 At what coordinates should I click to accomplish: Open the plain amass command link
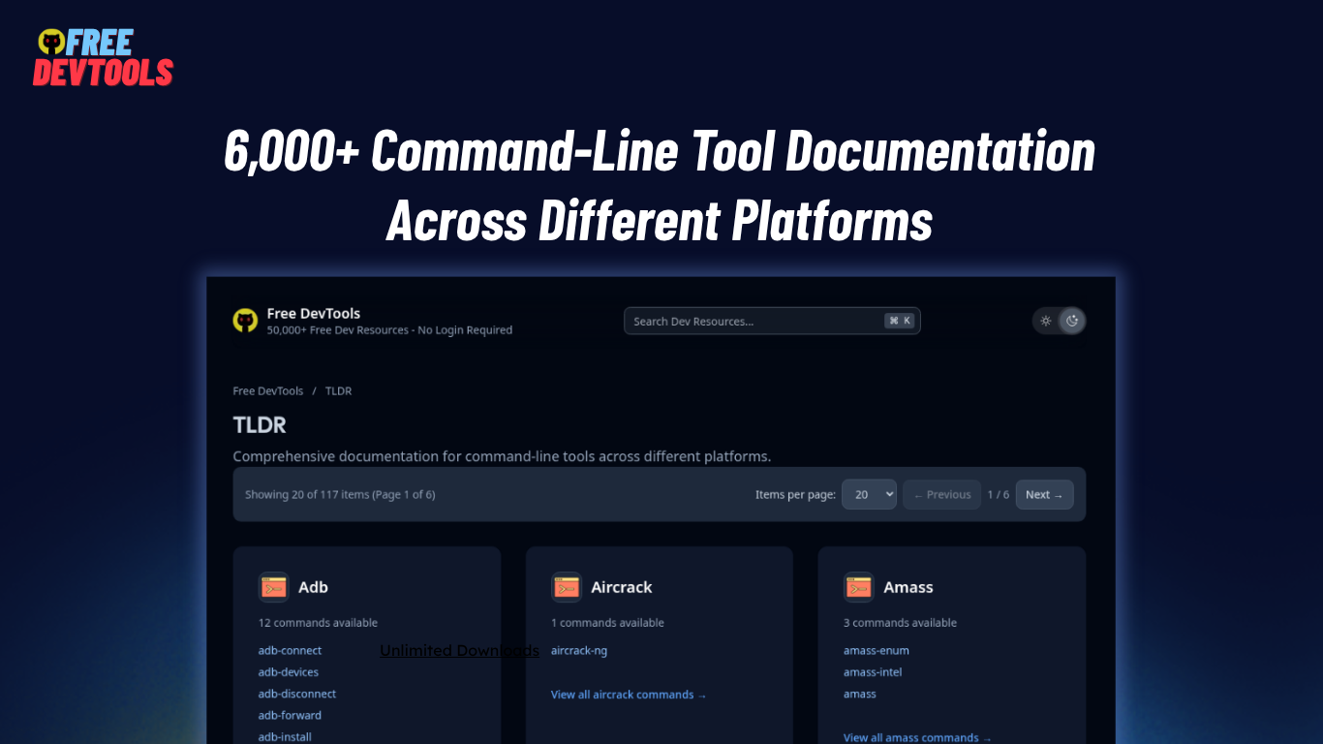pyautogui.click(x=860, y=694)
